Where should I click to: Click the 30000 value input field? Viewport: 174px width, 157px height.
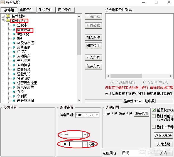[x=71, y=144]
